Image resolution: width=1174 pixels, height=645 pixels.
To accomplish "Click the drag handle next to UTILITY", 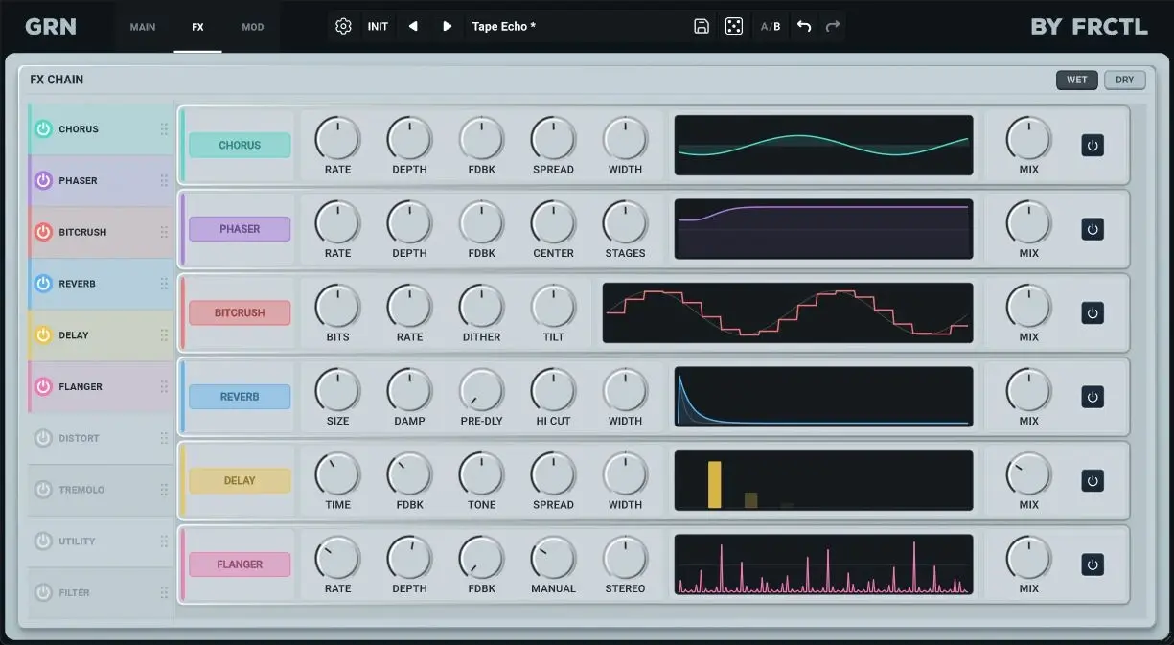I will 164,541.
